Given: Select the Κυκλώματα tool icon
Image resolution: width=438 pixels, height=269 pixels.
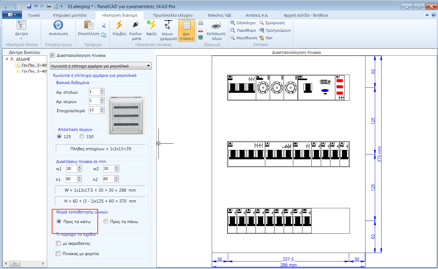Looking at the screenshot, I should pos(136,25).
